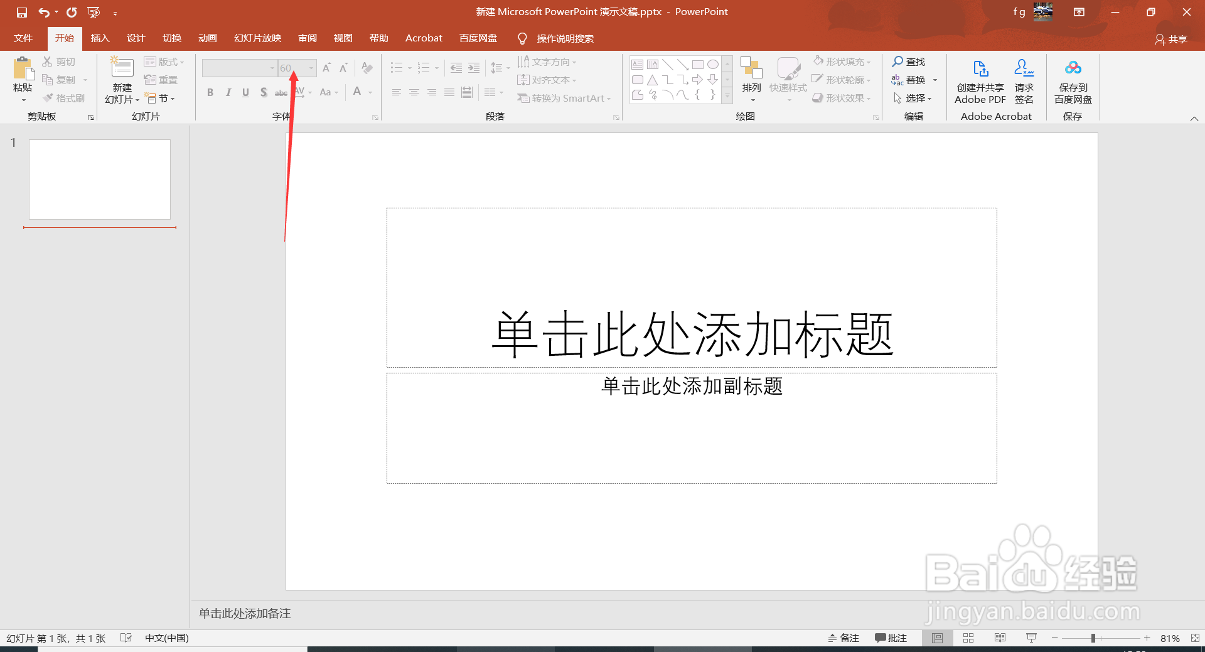Toggle italic formatting
Screen dimensions: 1205x652
point(228,92)
